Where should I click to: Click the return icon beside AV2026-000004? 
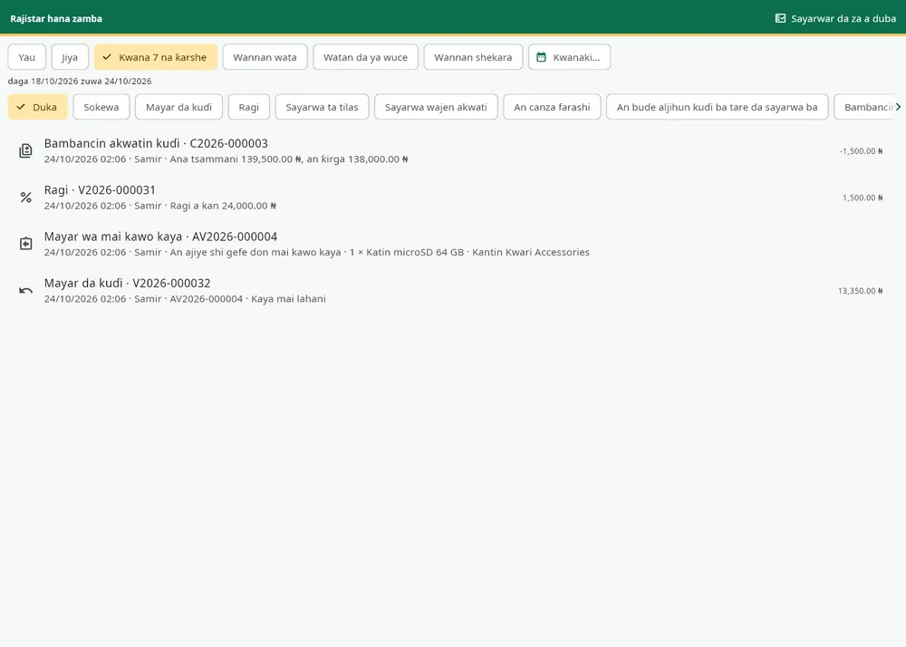pyautogui.click(x=25, y=244)
